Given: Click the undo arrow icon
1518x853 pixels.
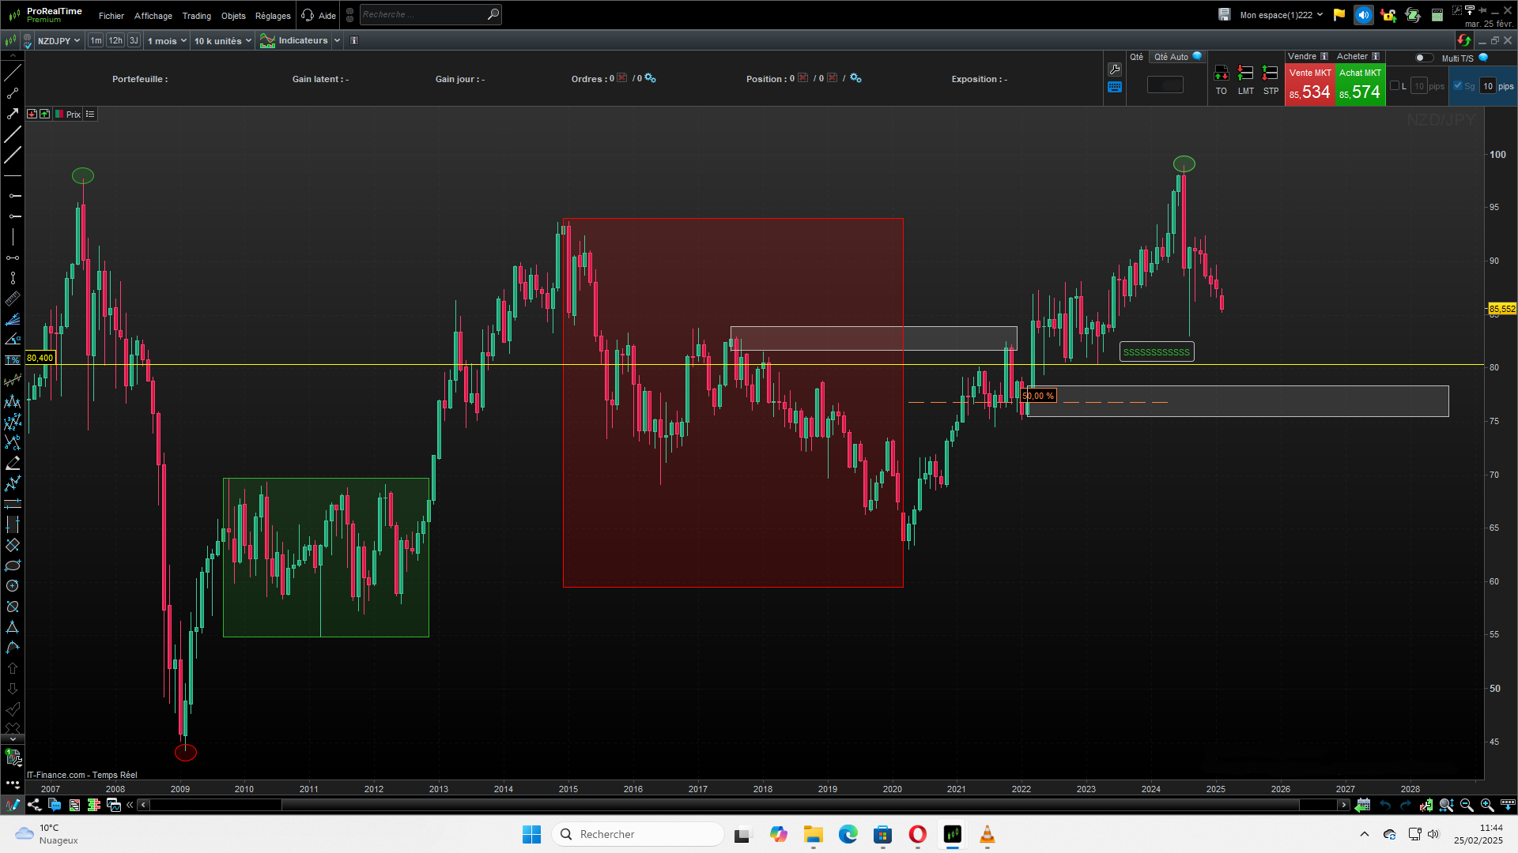Looking at the screenshot, I should [x=1385, y=805].
